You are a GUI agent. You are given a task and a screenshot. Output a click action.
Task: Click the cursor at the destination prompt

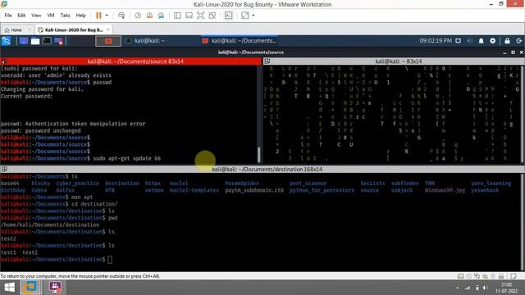point(110,259)
